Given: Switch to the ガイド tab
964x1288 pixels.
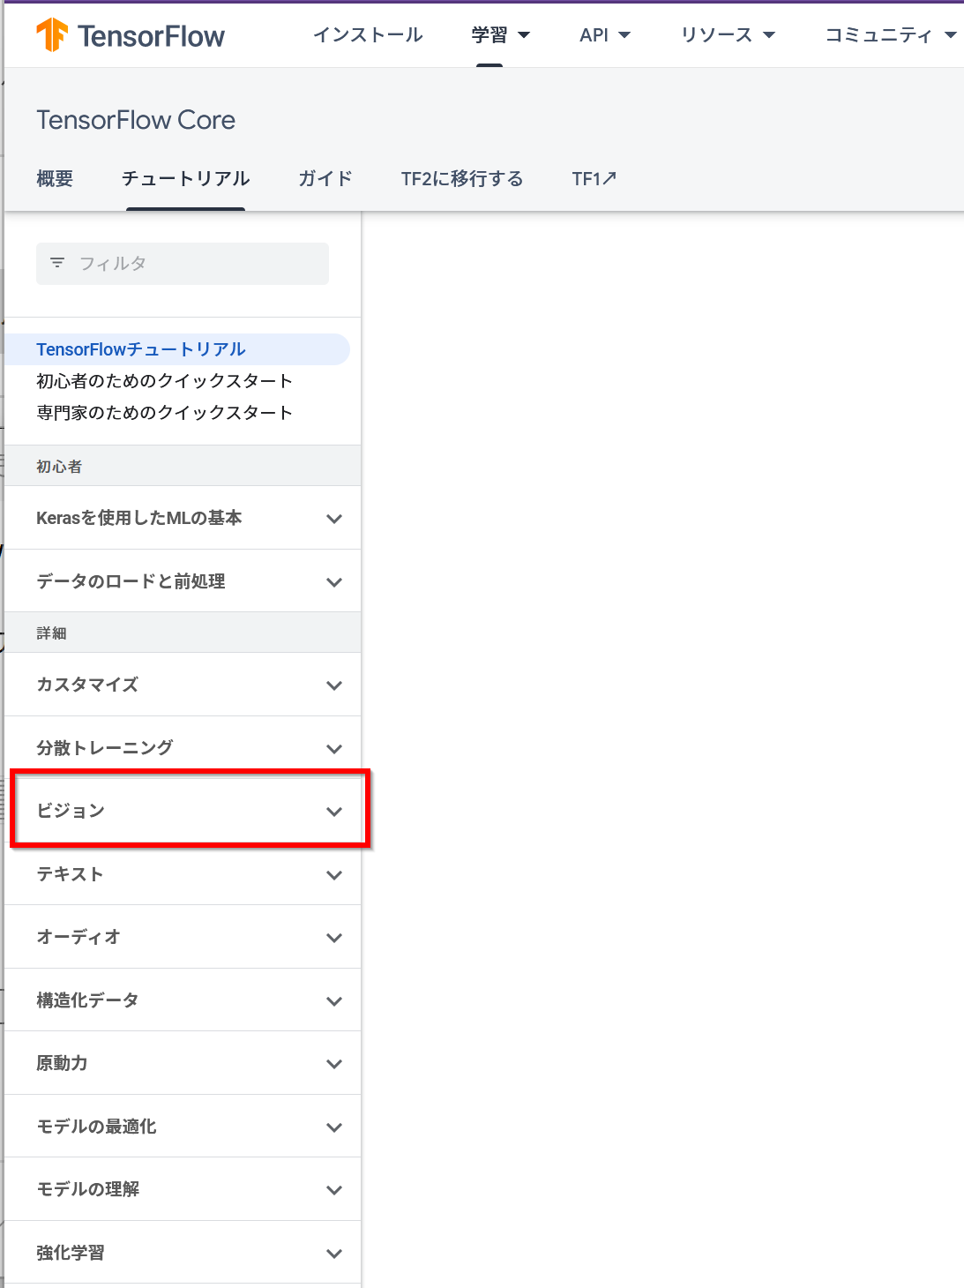Looking at the screenshot, I should 325,179.
